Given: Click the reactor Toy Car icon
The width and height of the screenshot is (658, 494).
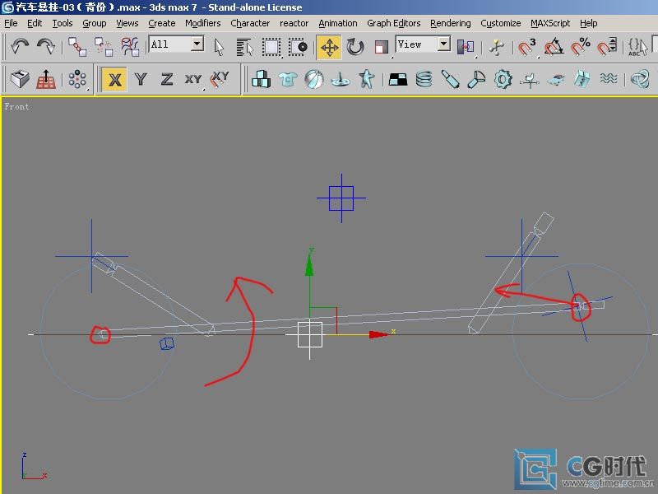Looking at the screenshot, I should [556, 79].
